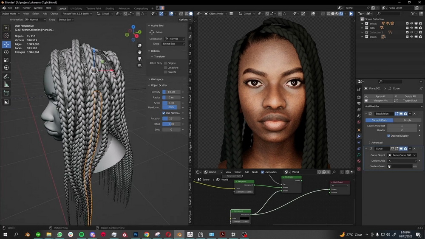Select the 3D Cursor tool
425x239 pixels.
(6, 36)
